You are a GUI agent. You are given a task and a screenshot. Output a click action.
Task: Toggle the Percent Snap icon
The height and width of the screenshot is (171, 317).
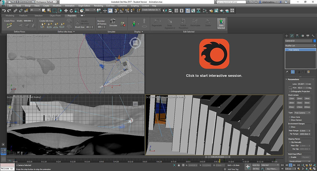(127, 11)
